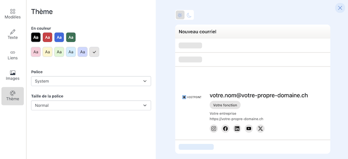Image resolution: width=348 pixels, height=159 pixels.
Task: Open the Liens section in the sidebar
Action: [13, 55]
